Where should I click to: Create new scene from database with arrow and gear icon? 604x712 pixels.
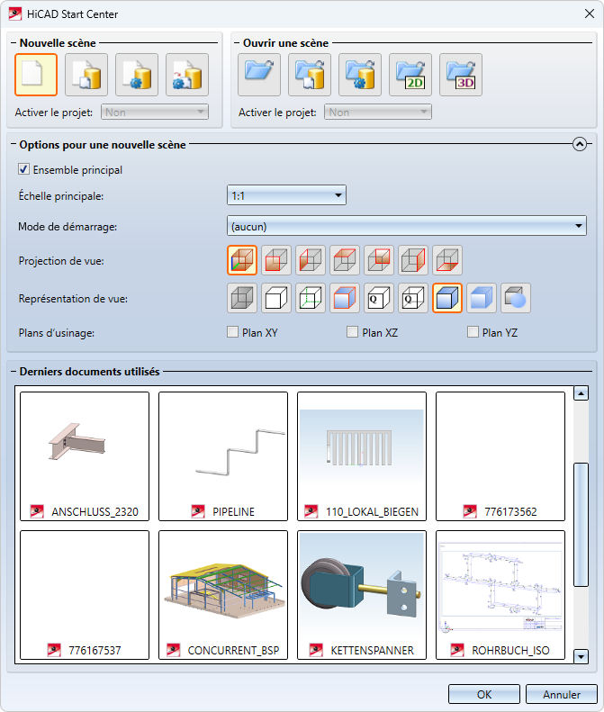point(187,75)
